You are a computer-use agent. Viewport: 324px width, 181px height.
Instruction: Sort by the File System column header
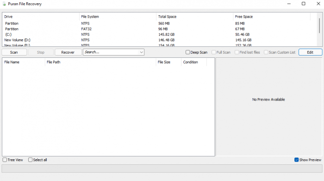pos(118,17)
